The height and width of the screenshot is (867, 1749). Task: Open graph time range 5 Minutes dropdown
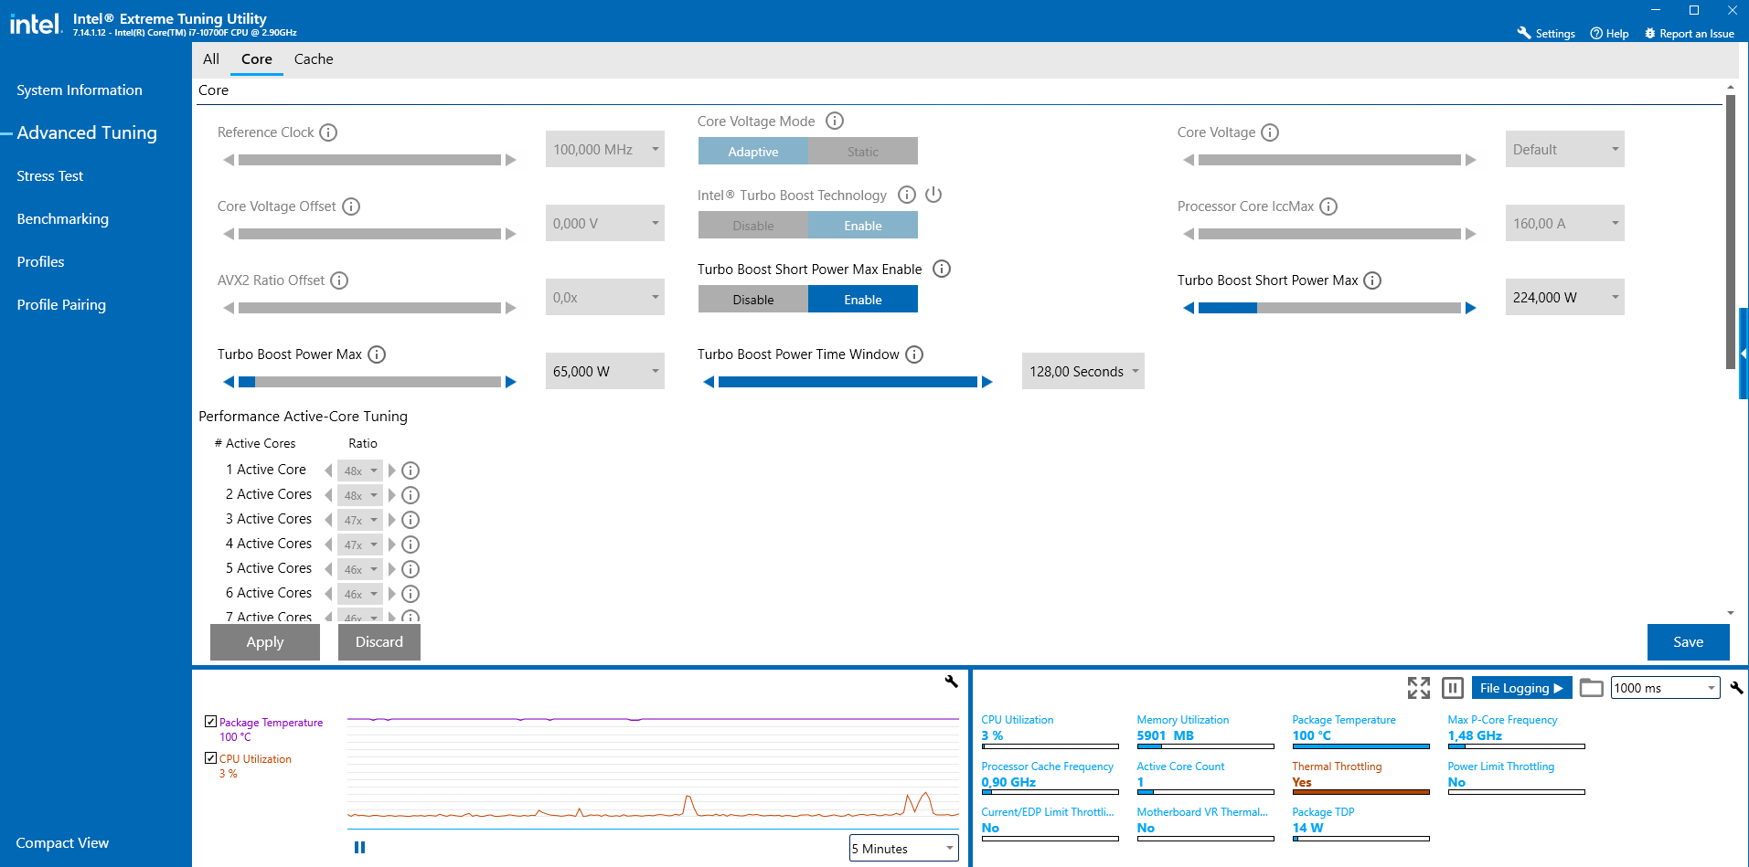[x=904, y=848]
